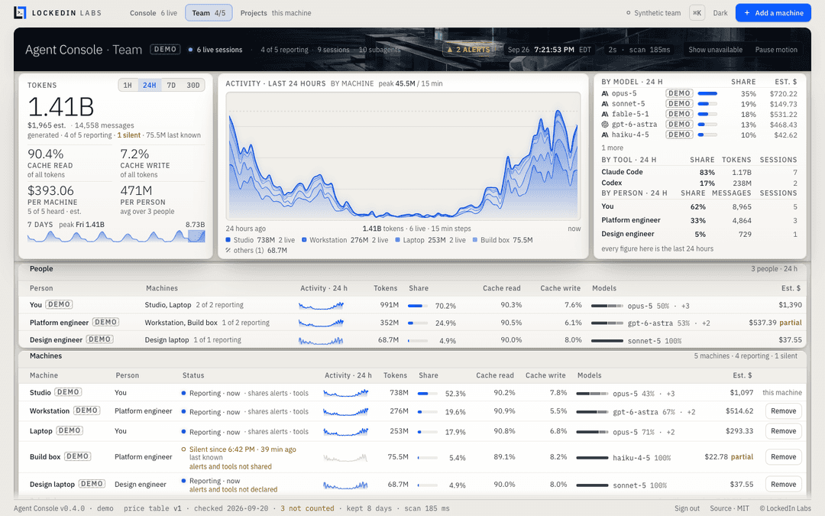Viewport: 825px width, 516px height.
Task: Click the Studio legend color square
Action: point(228,239)
